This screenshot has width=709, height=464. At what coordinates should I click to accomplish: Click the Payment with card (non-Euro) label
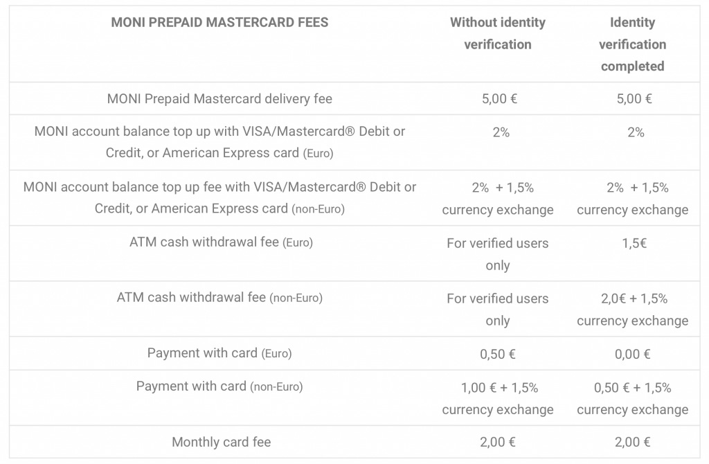pos(219,386)
